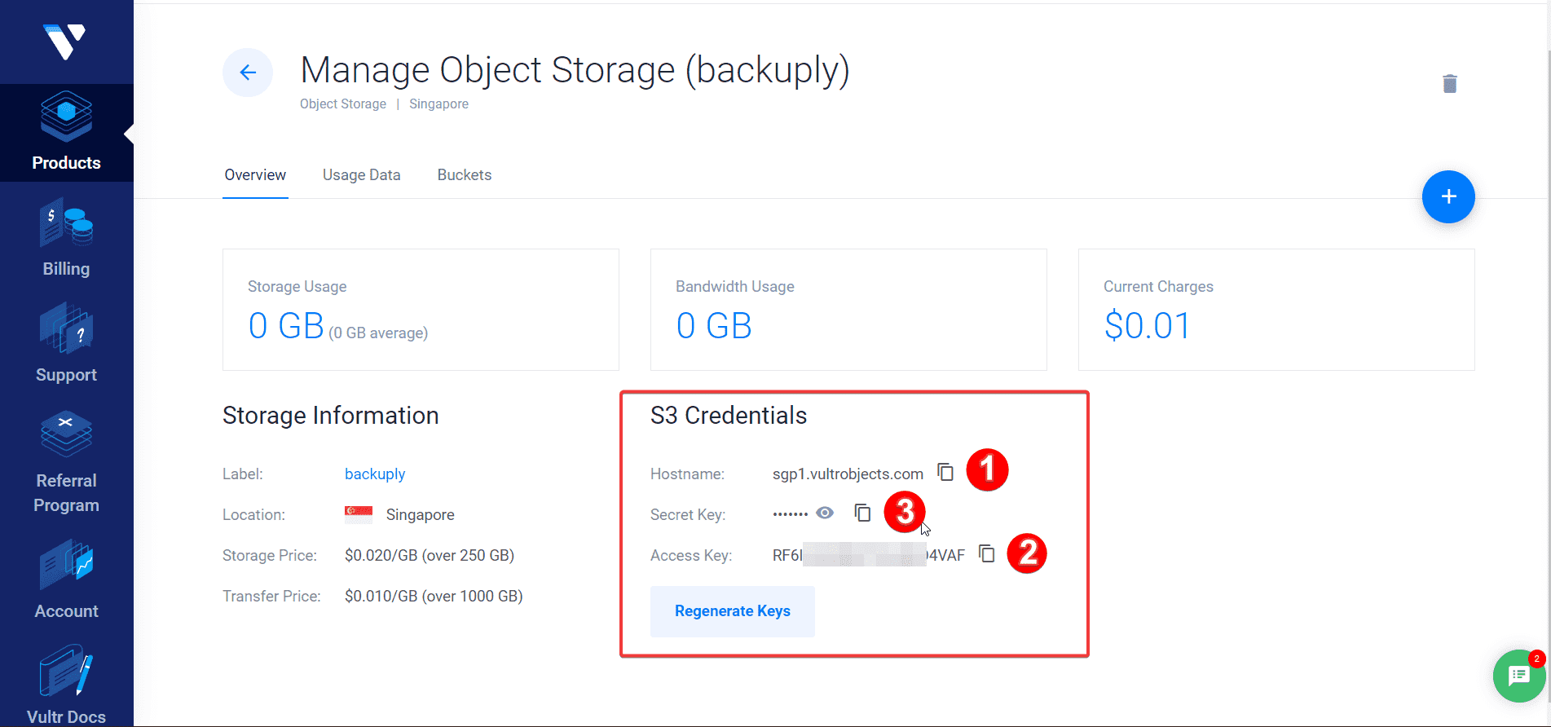The height and width of the screenshot is (727, 1551).
Task: Click the backuply label link
Action: coord(375,474)
